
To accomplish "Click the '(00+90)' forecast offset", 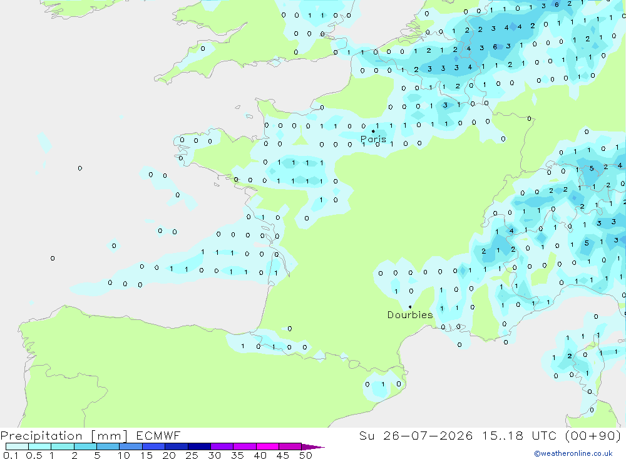I will point(593,435).
